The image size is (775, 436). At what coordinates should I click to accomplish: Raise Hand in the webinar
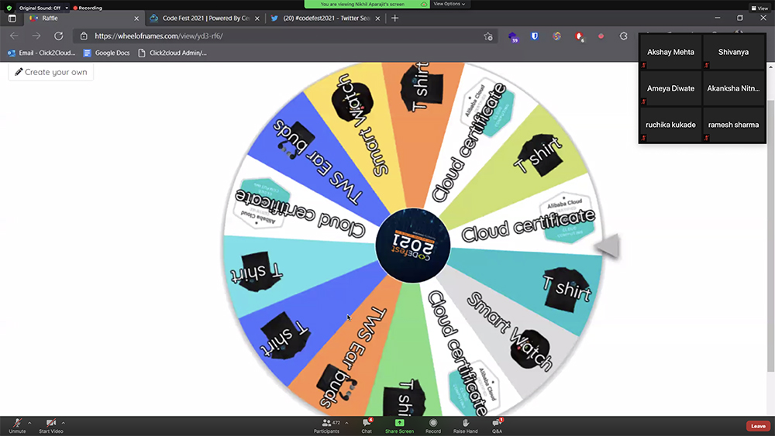tap(466, 426)
